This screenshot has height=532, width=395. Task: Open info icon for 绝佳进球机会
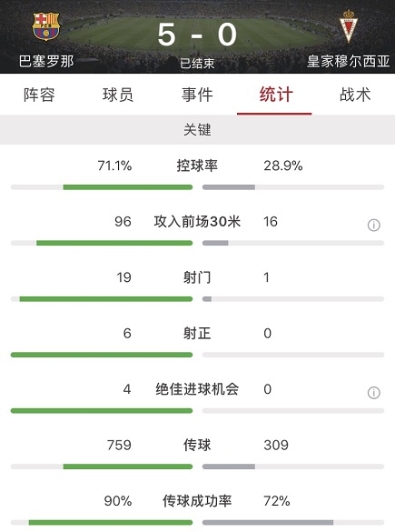click(373, 393)
